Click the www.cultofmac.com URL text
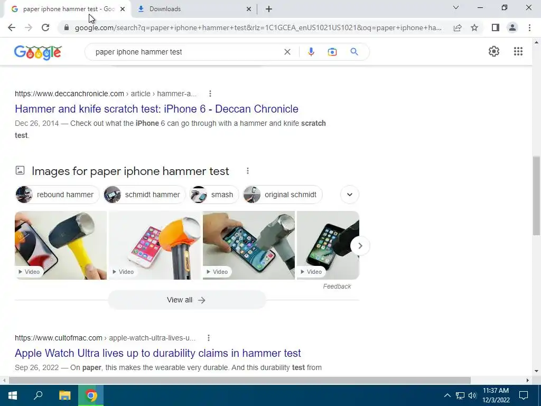Screen dimensions: 541x406 coord(59,338)
